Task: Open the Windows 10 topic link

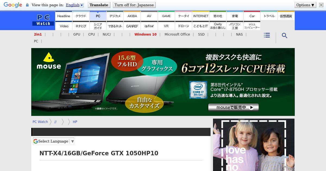Action: click(x=145, y=34)
